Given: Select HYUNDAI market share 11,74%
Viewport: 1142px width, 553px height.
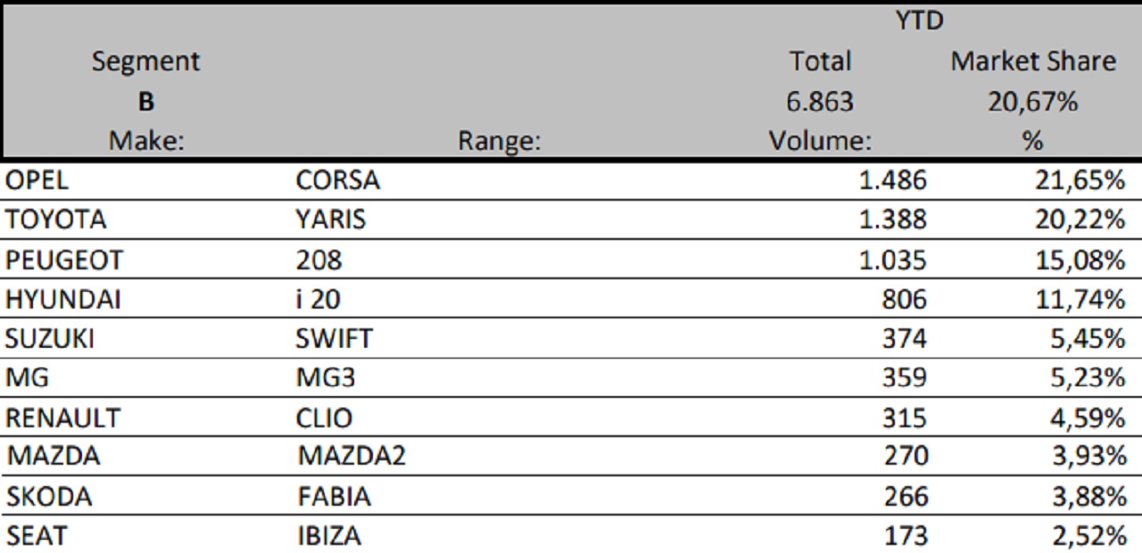Looking at the screenshot, I should pyautogui.click(x=1080, y=299).
